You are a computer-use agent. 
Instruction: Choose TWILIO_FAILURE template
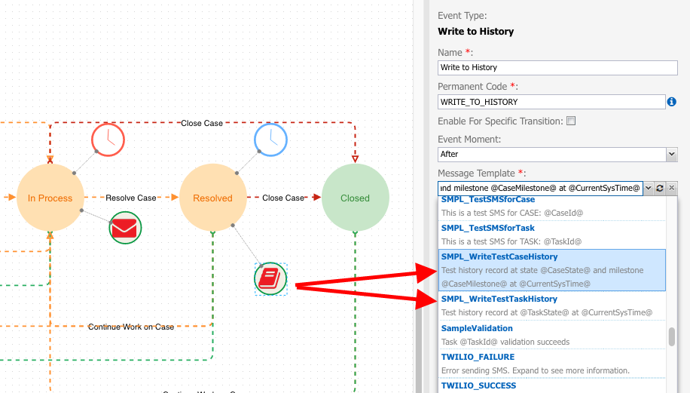(552, 364)
